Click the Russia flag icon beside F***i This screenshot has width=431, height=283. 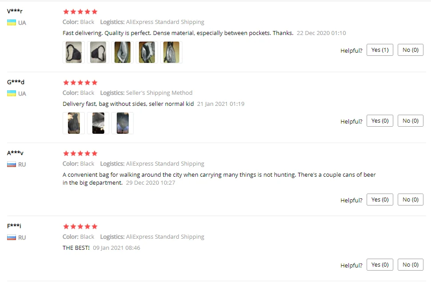tap(11, 237)
